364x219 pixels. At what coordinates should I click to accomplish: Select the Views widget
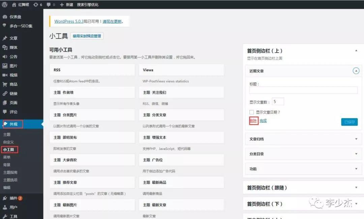click(182, 70)
